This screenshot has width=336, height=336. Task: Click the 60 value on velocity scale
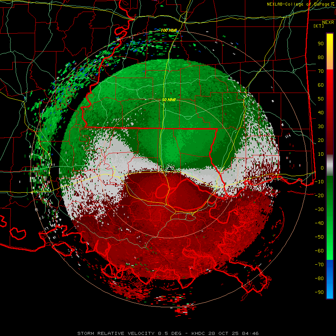tap(321, 85)
